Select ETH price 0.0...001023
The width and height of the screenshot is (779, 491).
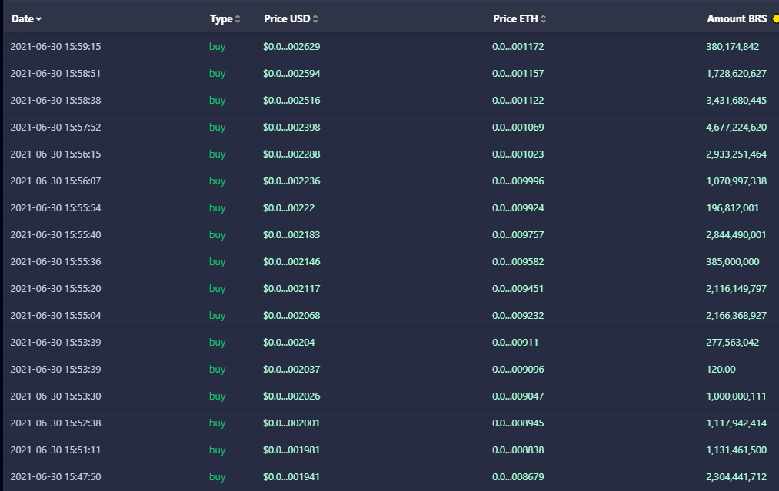(518, 154)
